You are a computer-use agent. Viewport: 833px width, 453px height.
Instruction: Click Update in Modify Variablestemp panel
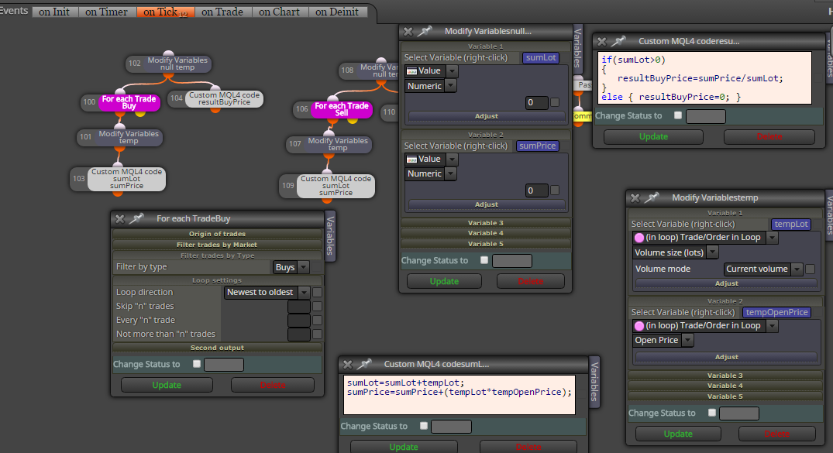pos(678,434)
